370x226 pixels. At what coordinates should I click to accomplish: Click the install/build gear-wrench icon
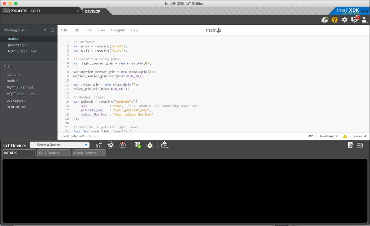[110, 145]
